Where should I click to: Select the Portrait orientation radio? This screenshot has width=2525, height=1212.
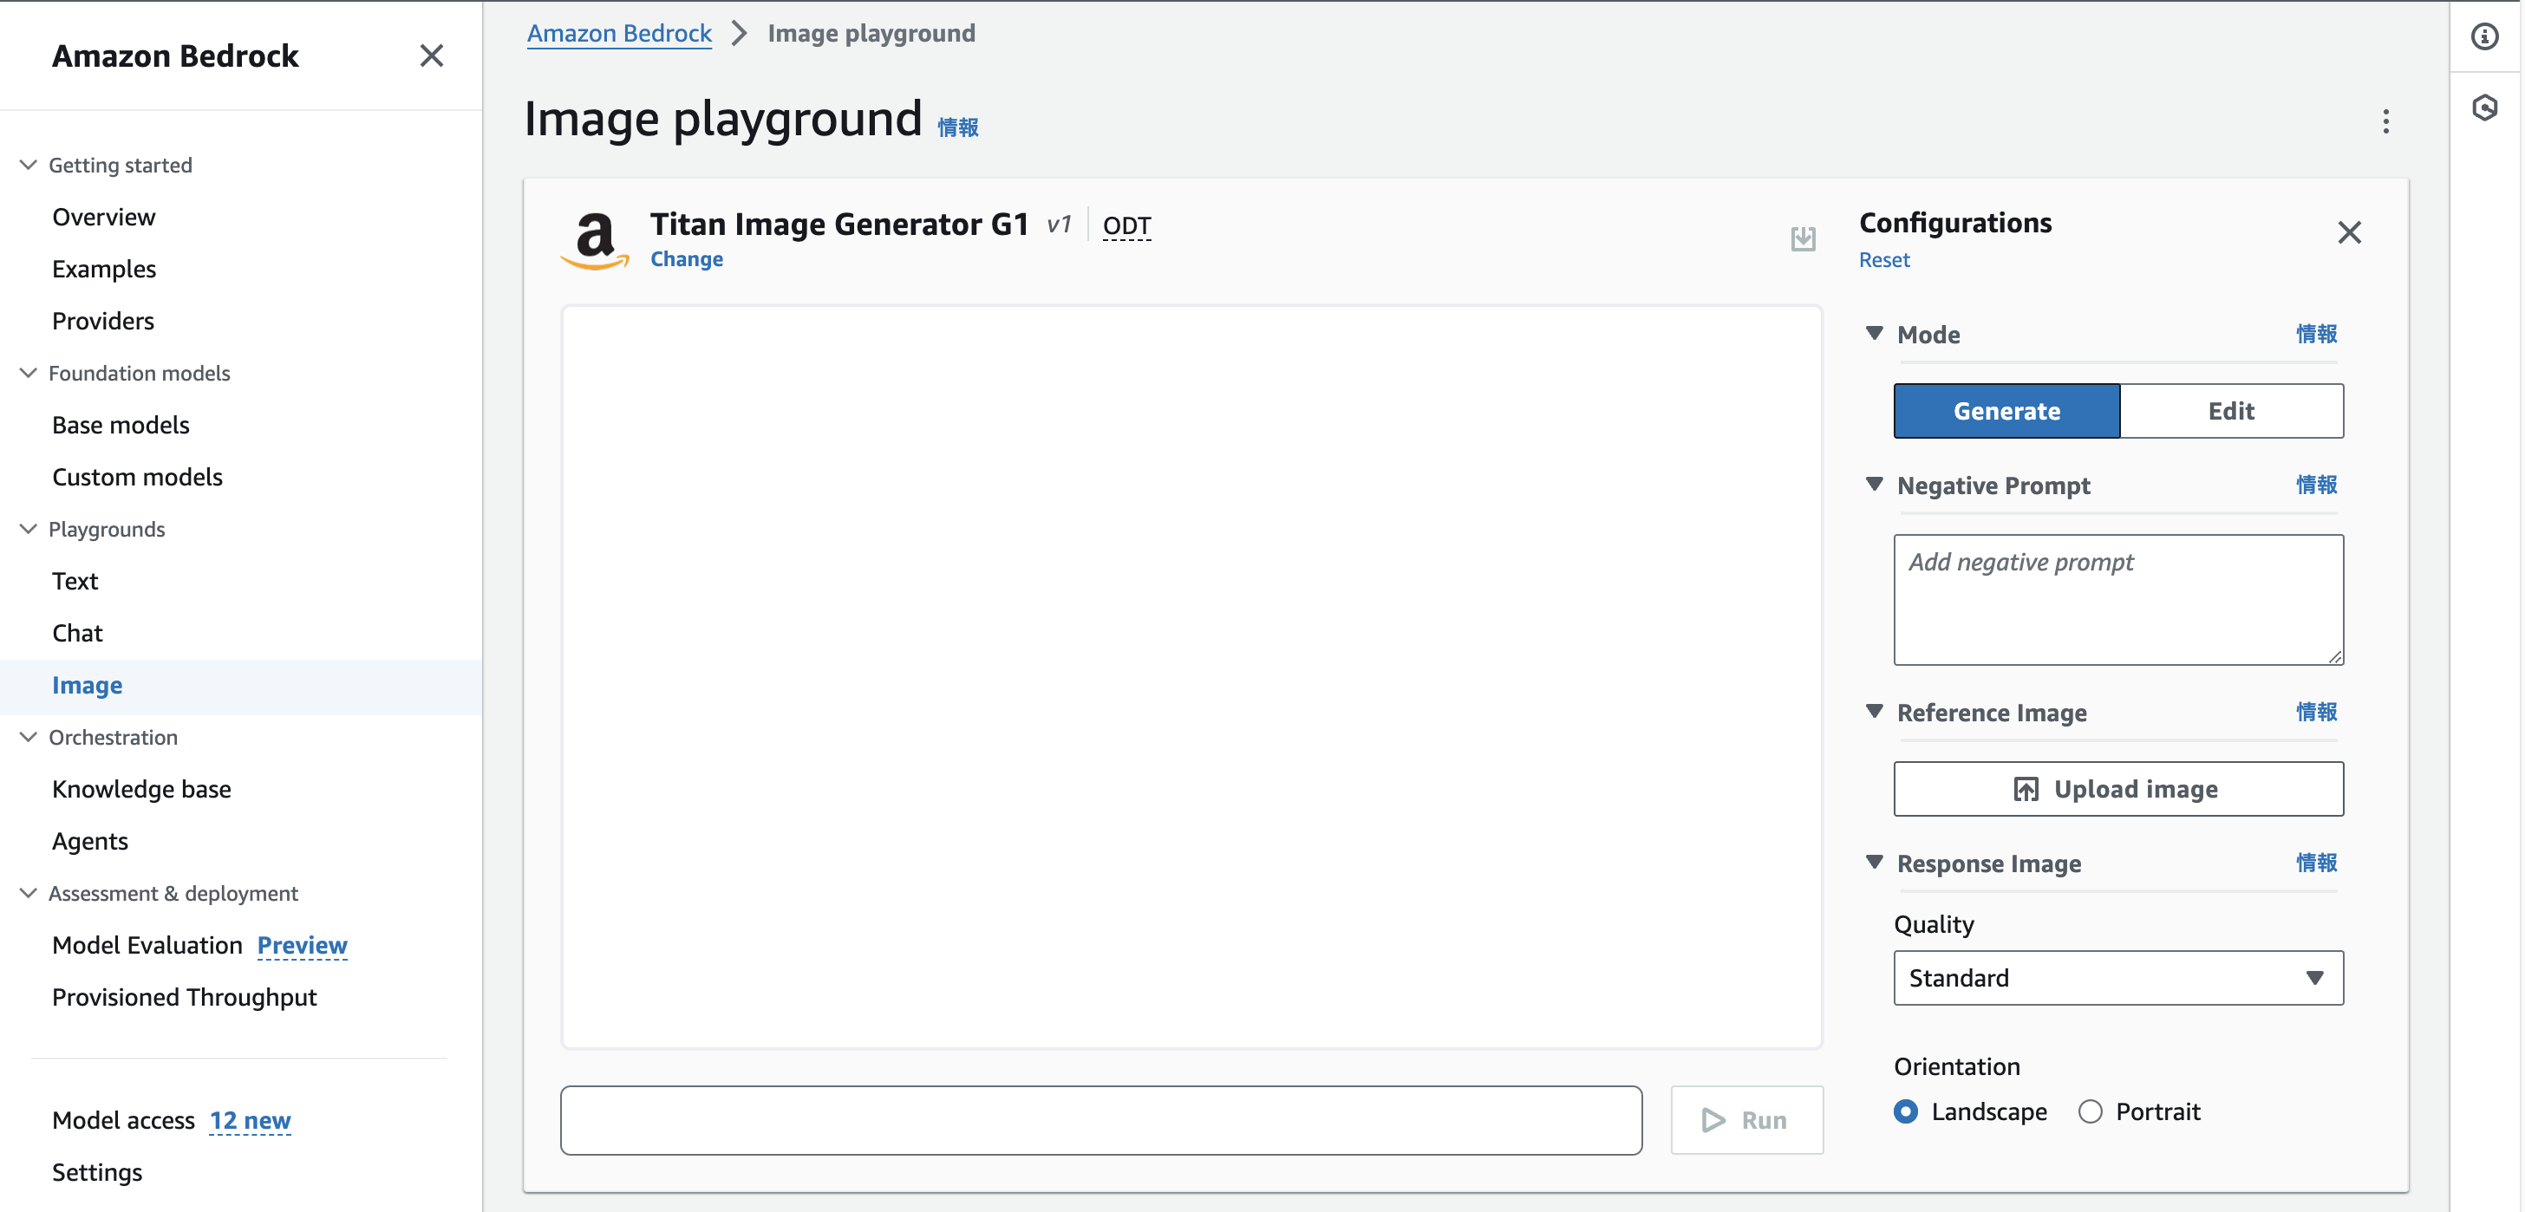2090,1111
